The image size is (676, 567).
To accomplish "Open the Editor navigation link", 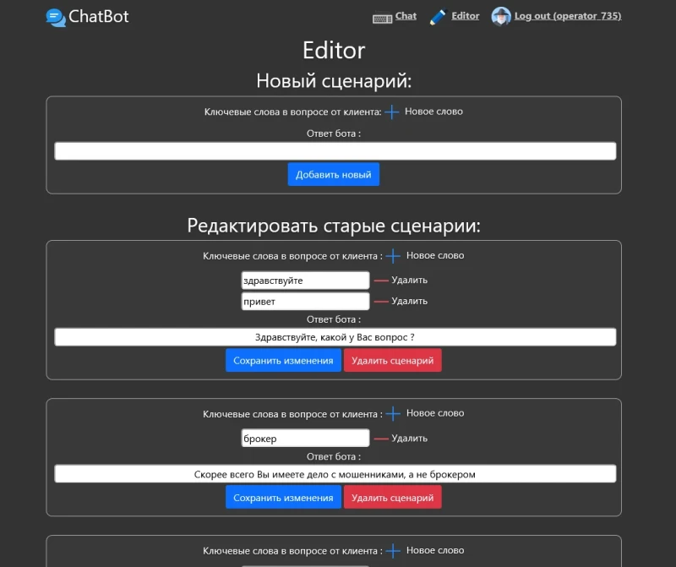I will click(x=465, y=16).
